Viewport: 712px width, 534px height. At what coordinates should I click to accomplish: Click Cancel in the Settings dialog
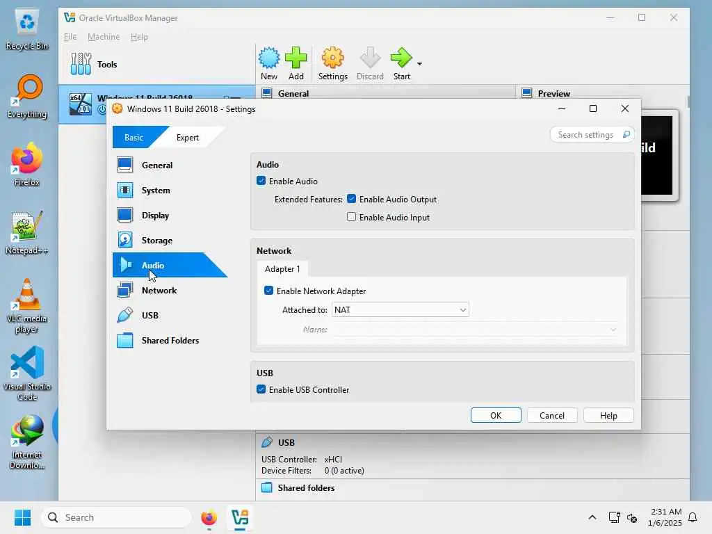pos(551,416)
